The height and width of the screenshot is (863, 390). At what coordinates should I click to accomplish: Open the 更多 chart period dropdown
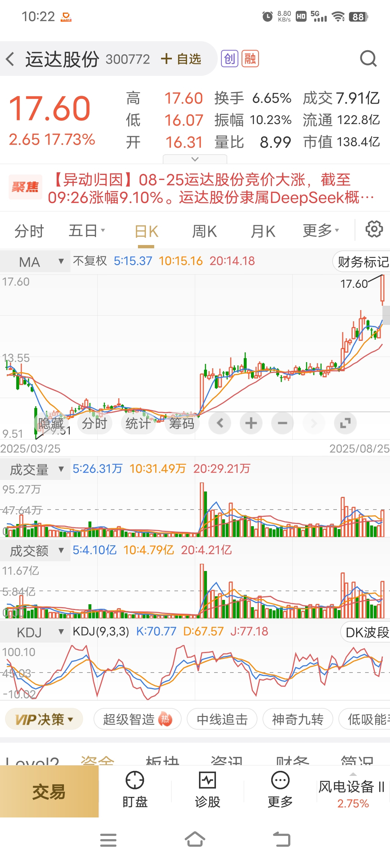click(321, 231)
